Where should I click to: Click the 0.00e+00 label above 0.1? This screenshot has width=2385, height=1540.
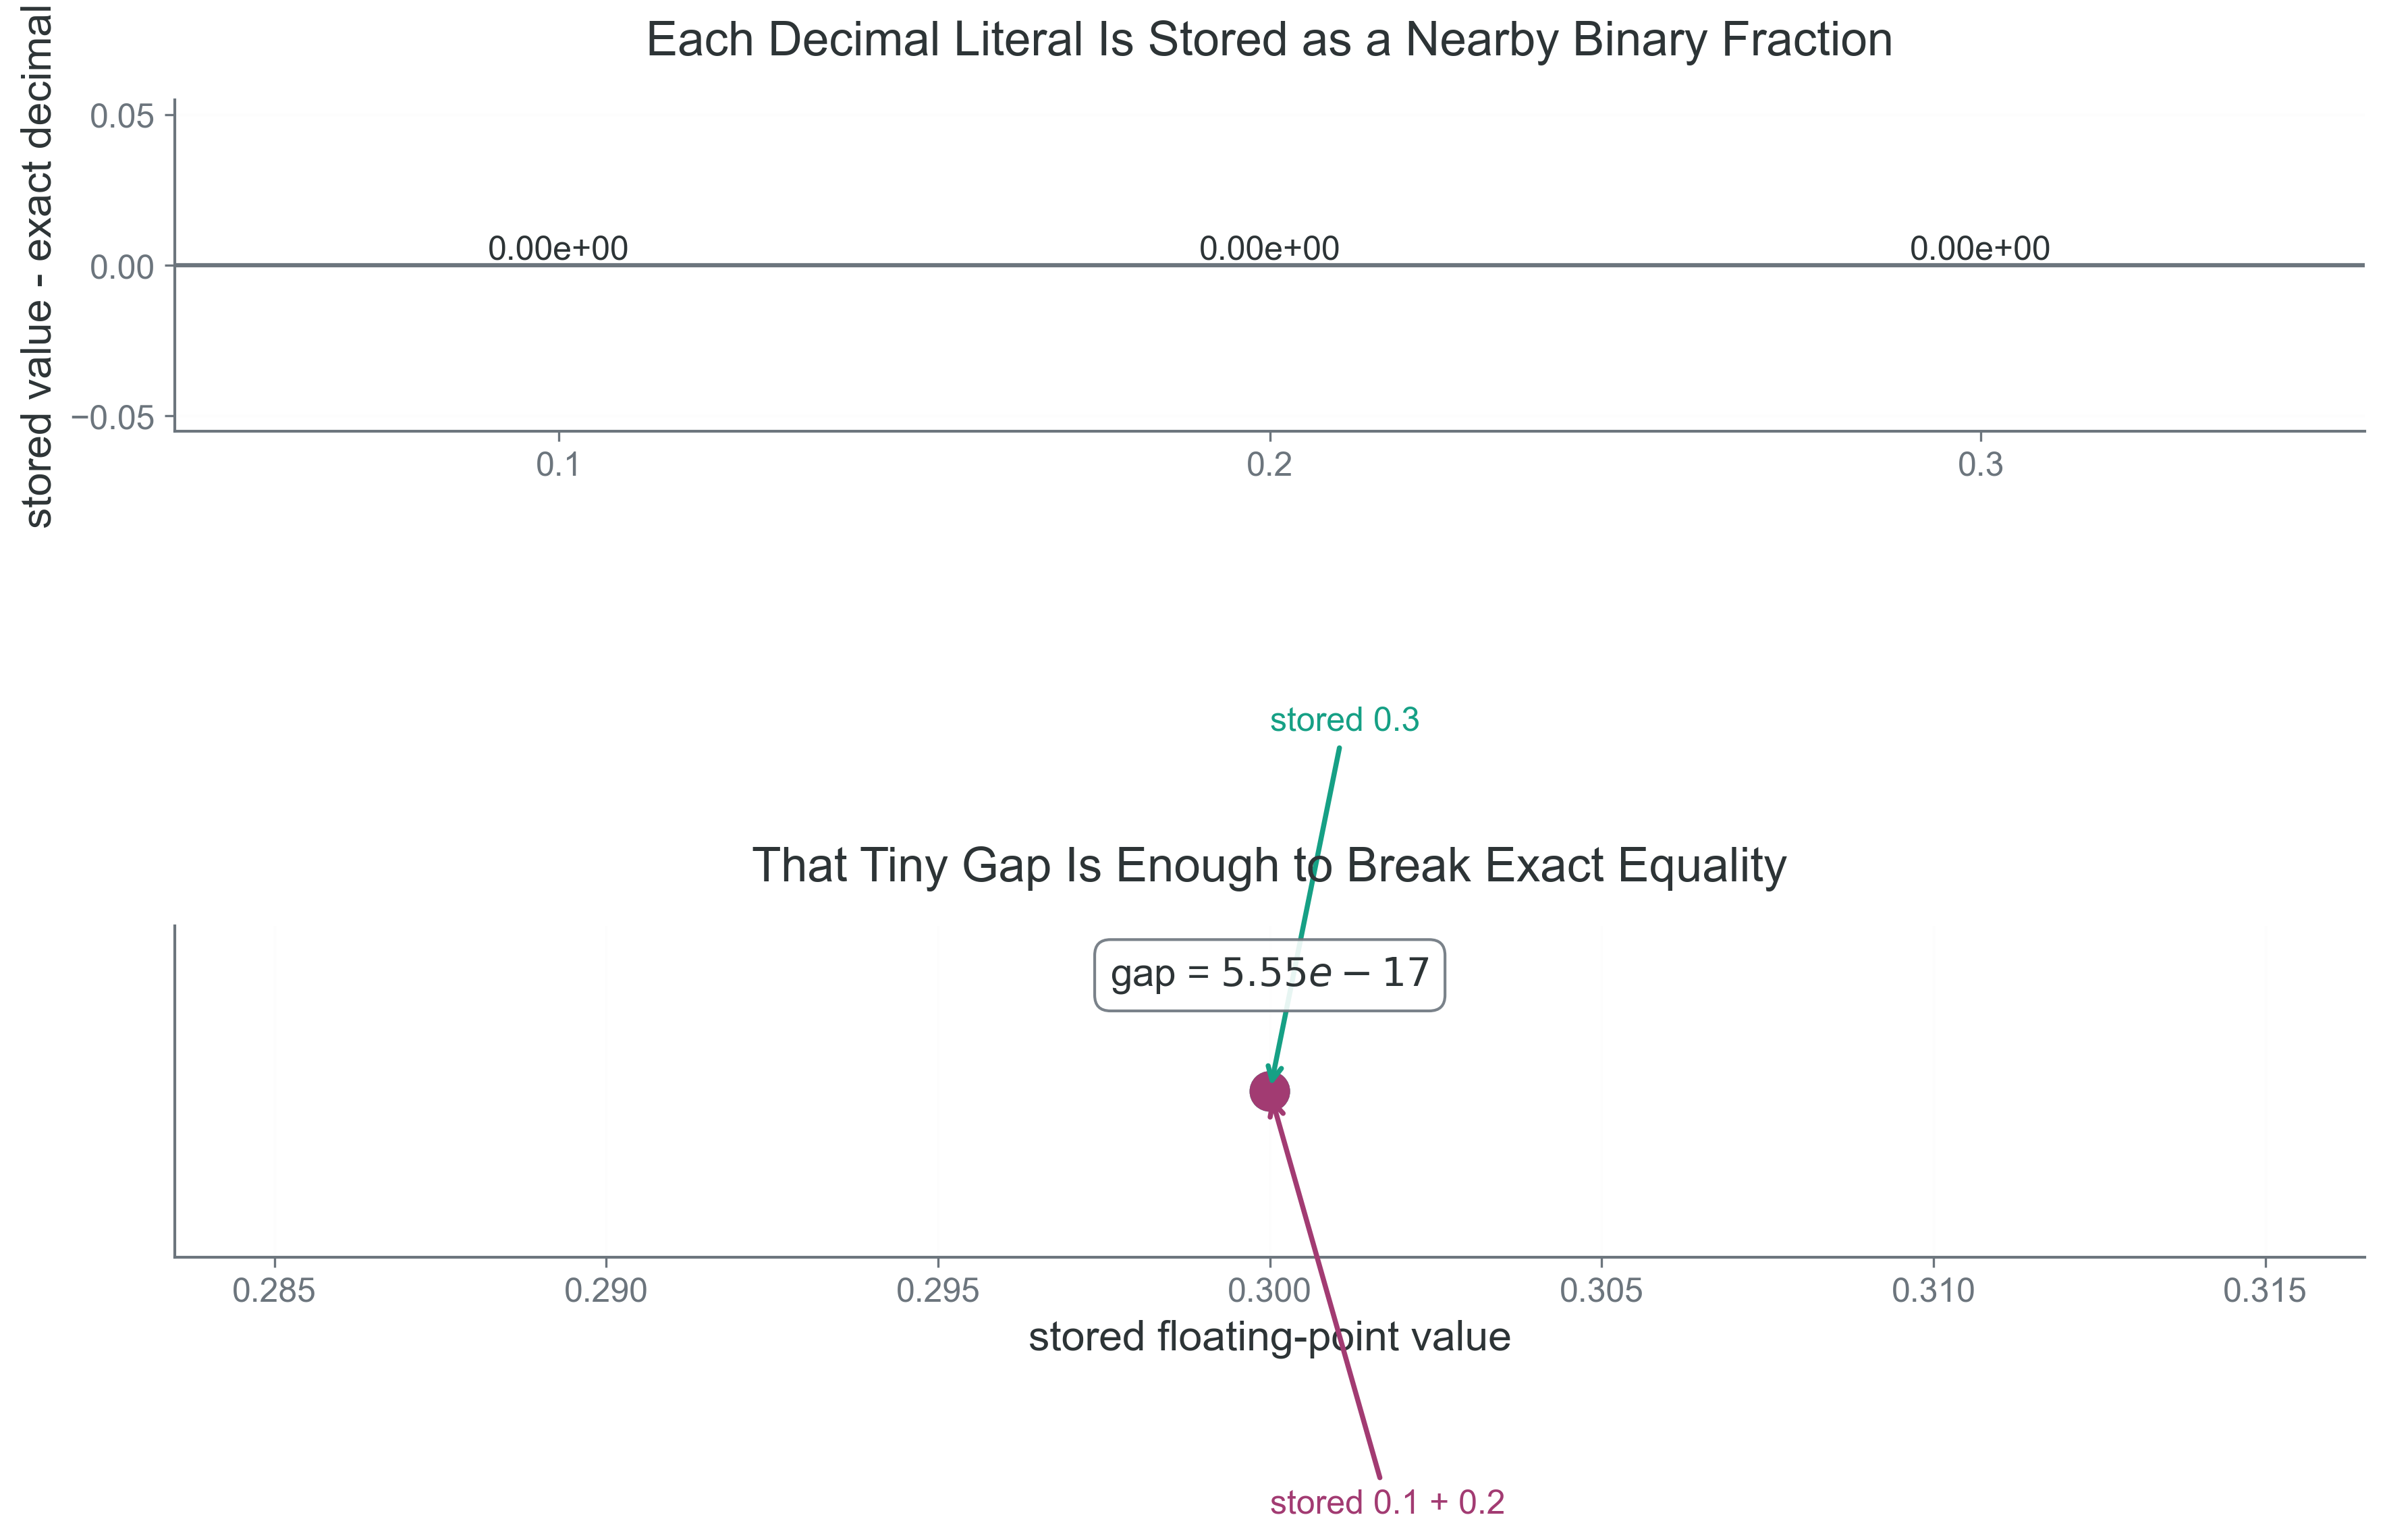pos(558,248)
